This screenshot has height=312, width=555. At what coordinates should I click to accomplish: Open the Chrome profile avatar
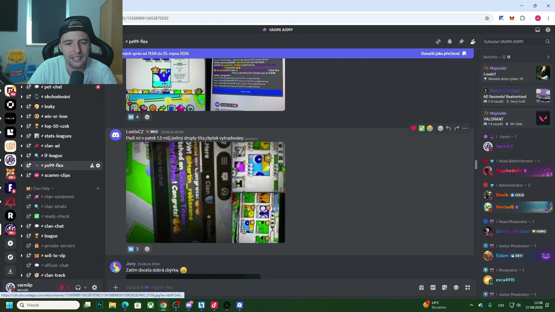pyautogui.click(x=538, y=18)
